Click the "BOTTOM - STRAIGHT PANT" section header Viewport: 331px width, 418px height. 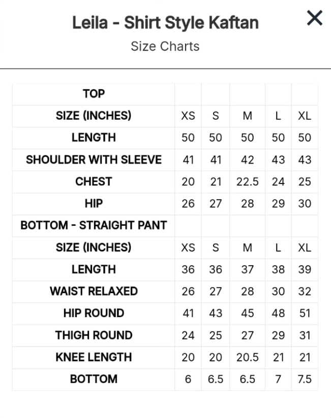click(94, 225)
